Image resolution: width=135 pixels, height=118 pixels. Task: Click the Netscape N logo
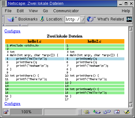pos(129,19)
